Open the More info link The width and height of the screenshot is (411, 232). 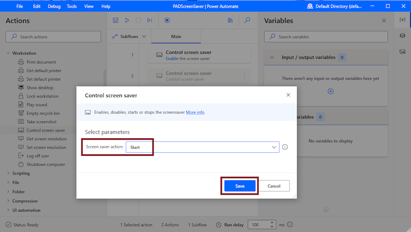pyautogui.click(x=195, y=112)
